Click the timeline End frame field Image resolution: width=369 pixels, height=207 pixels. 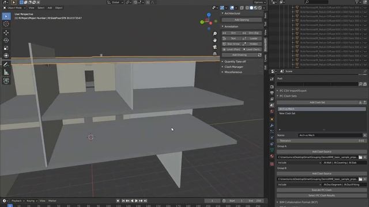[254, 201]
